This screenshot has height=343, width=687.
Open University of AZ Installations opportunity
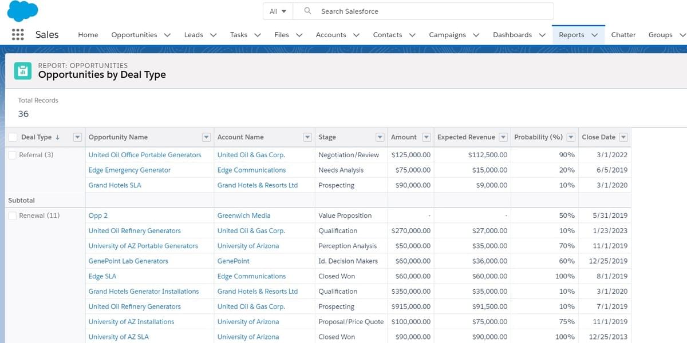[131, 321]
